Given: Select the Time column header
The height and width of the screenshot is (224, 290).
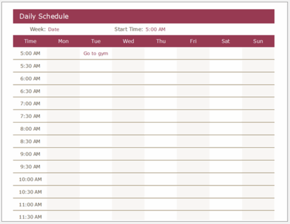Looking at the screenshot, I should tap(30, 41).
